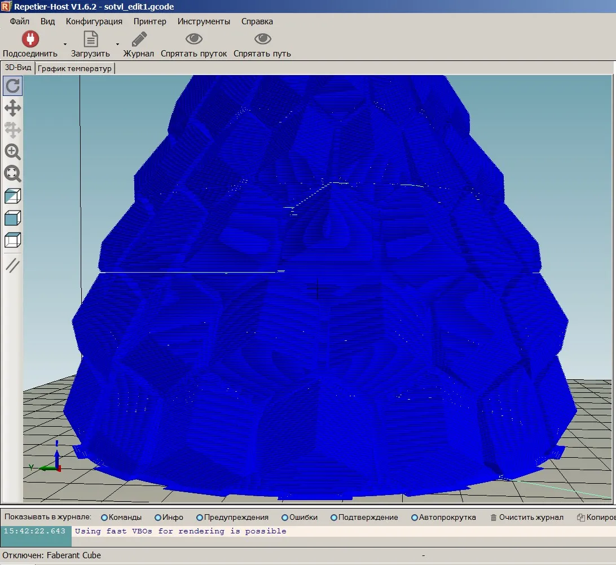Open the Справка menu
The image size is (616, 565).
(257, 21)
